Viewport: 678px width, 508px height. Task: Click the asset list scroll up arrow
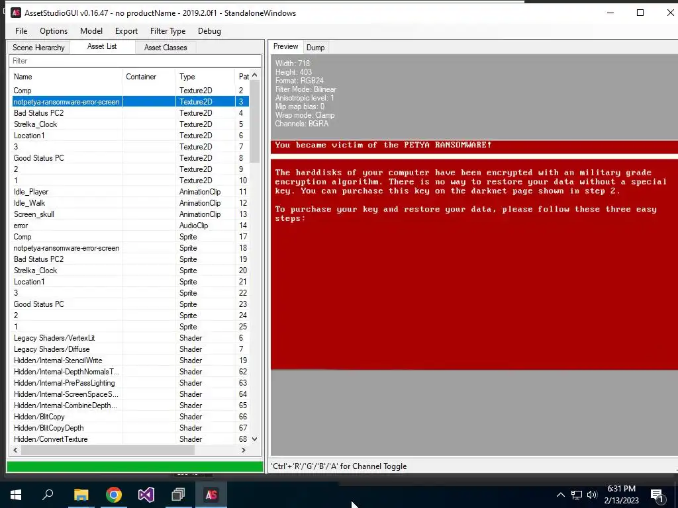pyautogui.click(x=255, y=75)
